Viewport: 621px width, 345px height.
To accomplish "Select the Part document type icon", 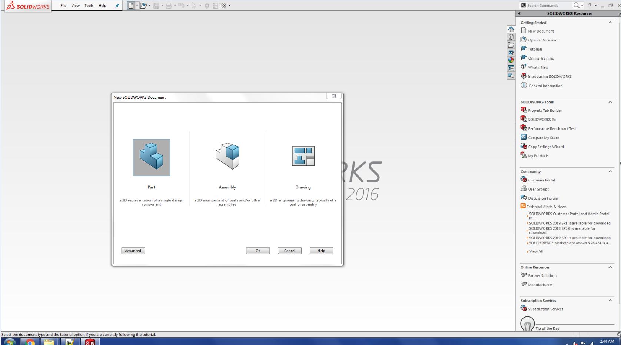I will tap(152, 157).
